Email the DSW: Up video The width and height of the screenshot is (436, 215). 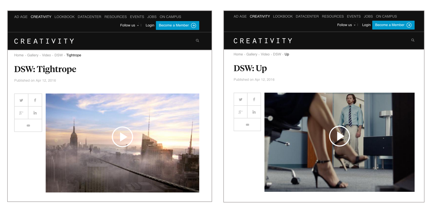(247, 125)
